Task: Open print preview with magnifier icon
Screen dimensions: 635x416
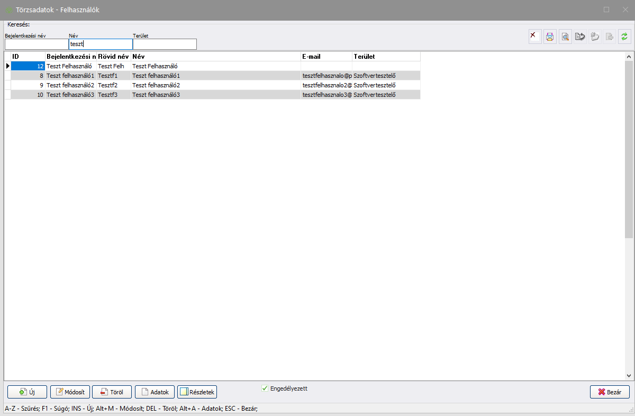Action: pyautogui.click(x=565, y=37)
